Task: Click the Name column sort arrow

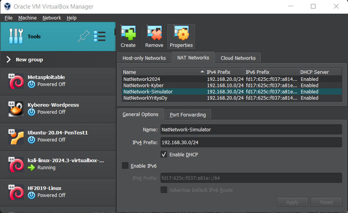Action: tap(202, 72)
